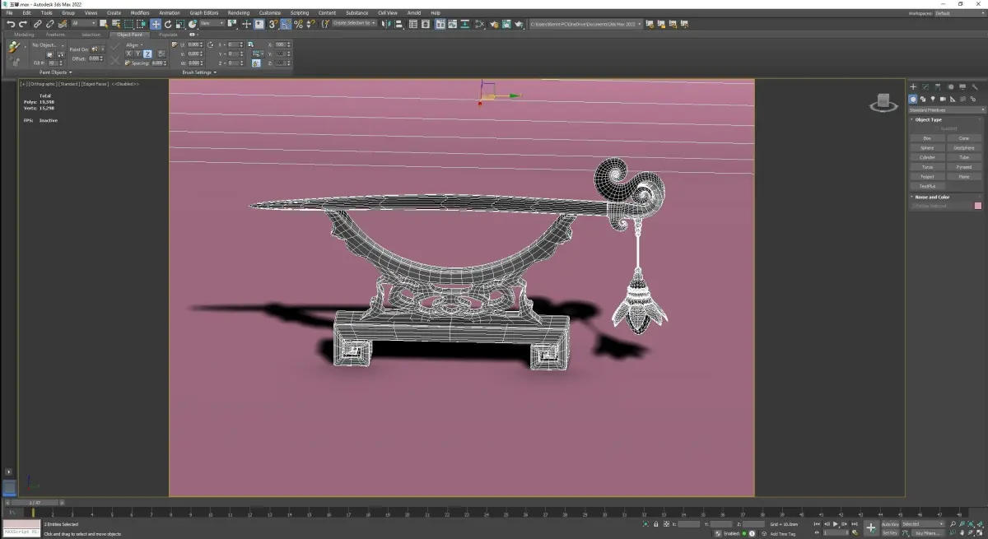Toggle the 3D Snaps icon
Viewport: 988px width, 539px height.
[x=273, y=24]
